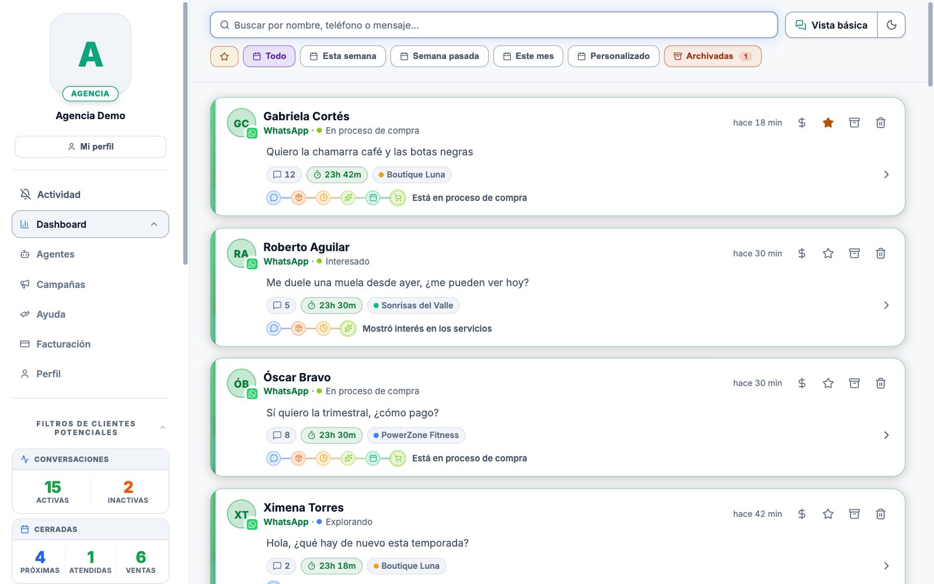The image size is (934, 584).
Task: Switch to Vista básica
Action: point(831,25)
